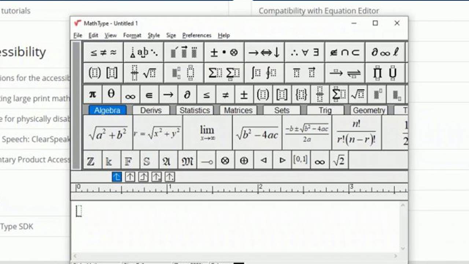Insert square root template from small bar

(x=358, y=95)
